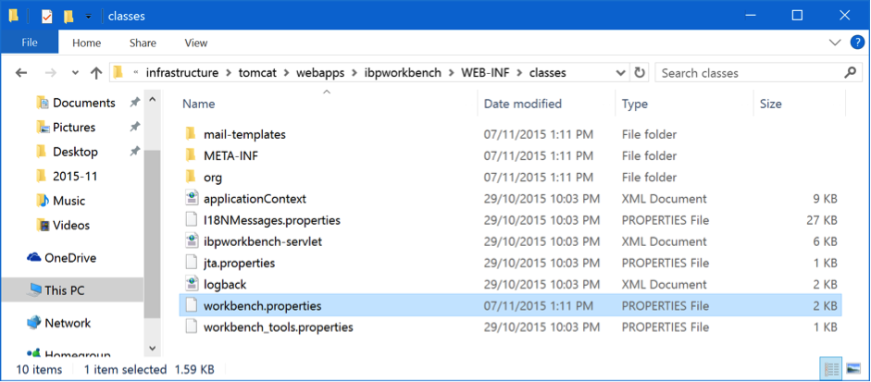Click the tomcat breadcrumb
Image resolution: width=871 pixels, height=382 pixels.
pyautogui.click(x=256, y=73)
